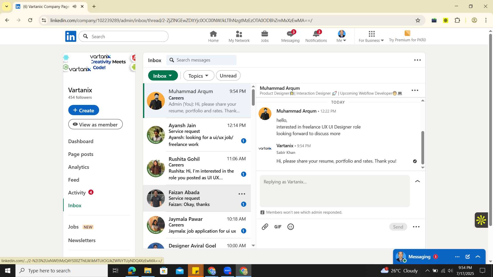Attach a file with paperclip icon
The width and height of the screenshot is (493, 277).
265,227
